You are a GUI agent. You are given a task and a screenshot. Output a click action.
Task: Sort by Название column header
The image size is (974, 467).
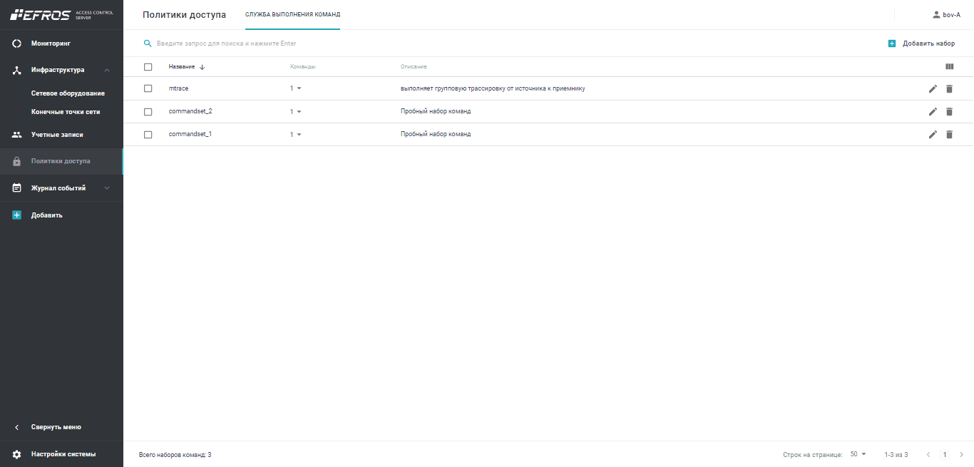[181, 67]
